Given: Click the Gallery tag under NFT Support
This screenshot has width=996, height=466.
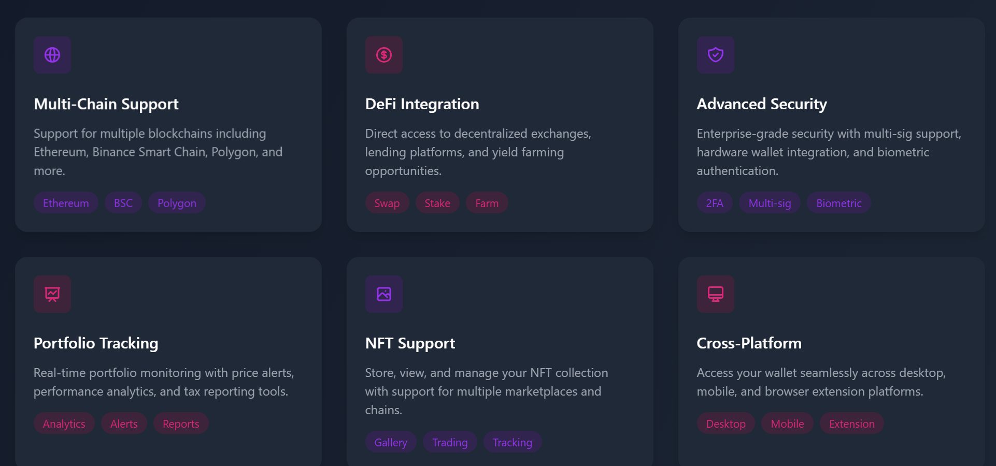Looking at the screenshot, I should [x=391, y=443].
